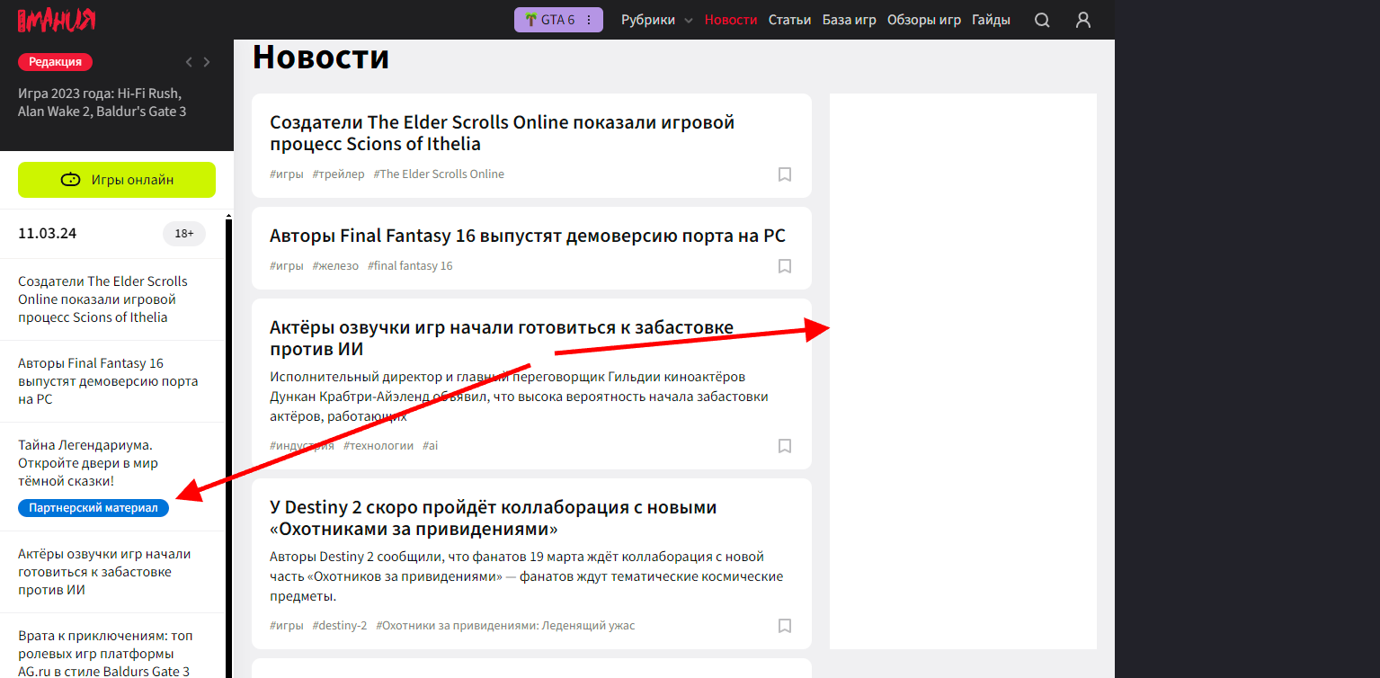Switch to the Статьи section

point(789,19)
